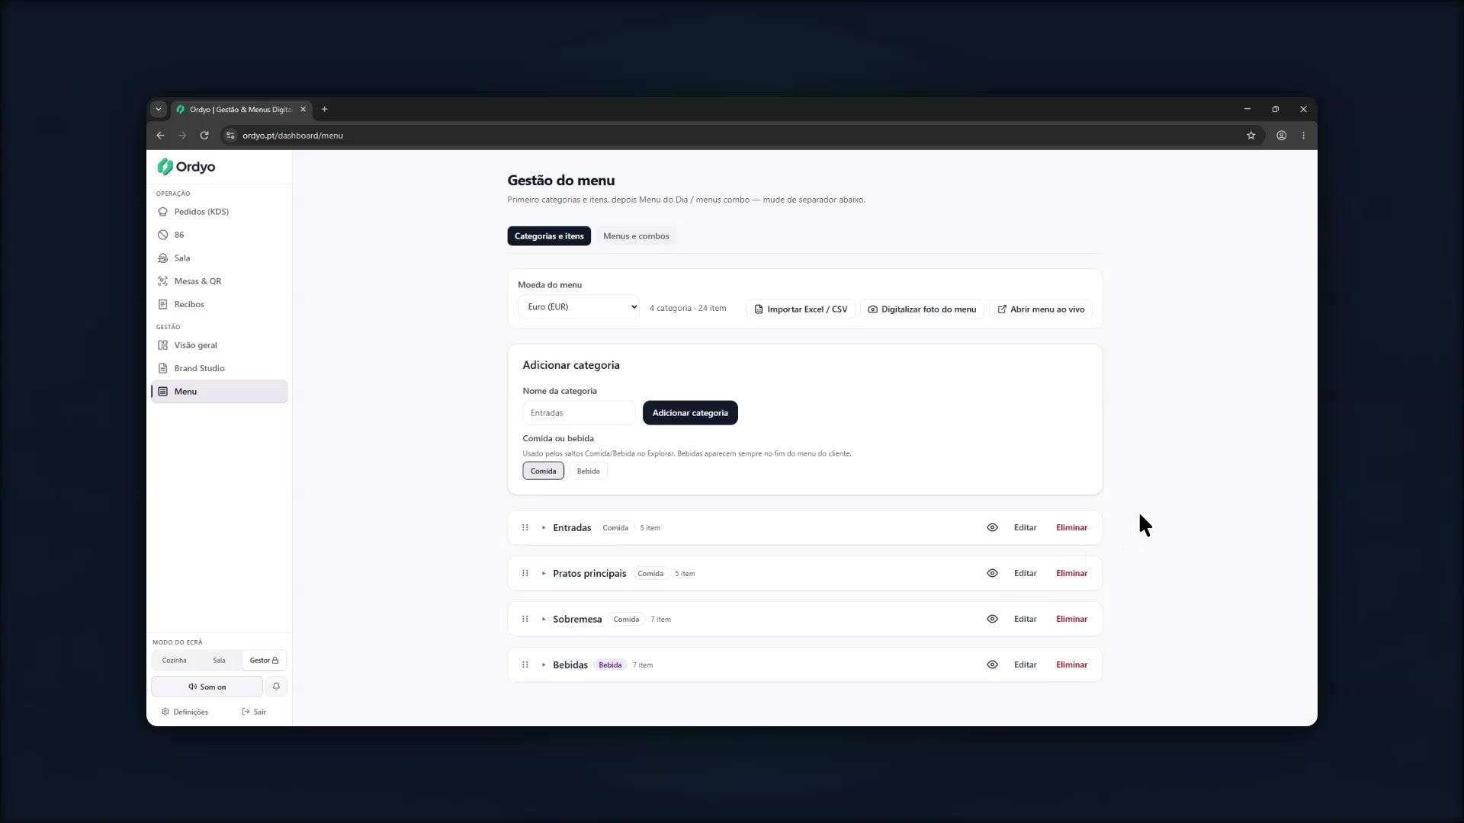
Task: Switch to Categorias e itens tab
Action: point(549,236)
